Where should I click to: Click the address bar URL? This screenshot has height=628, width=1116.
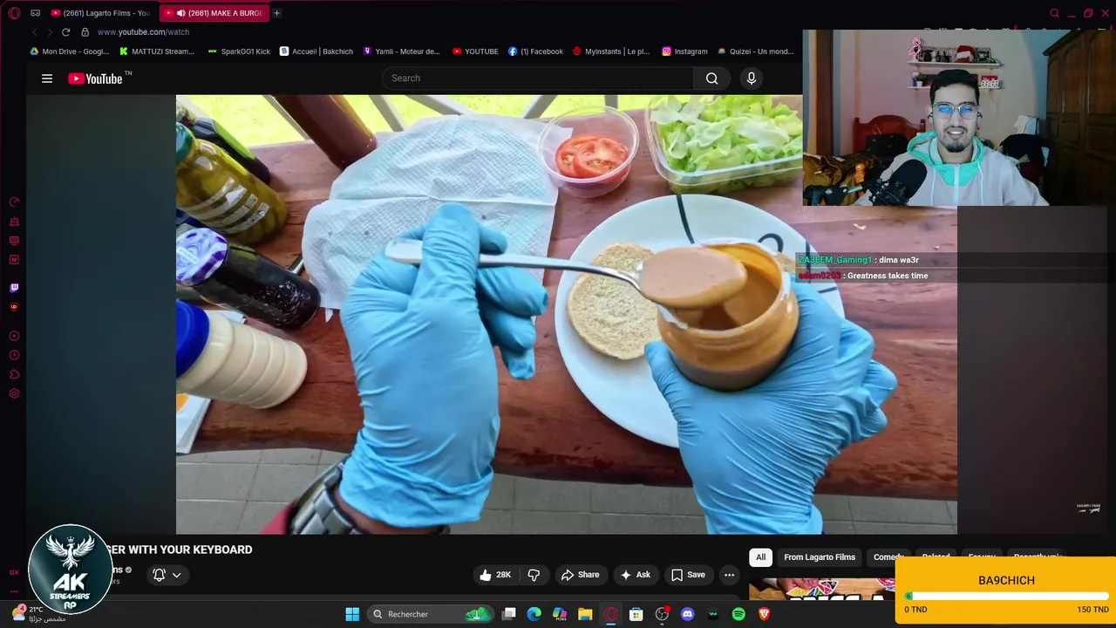tap(143, 32)
